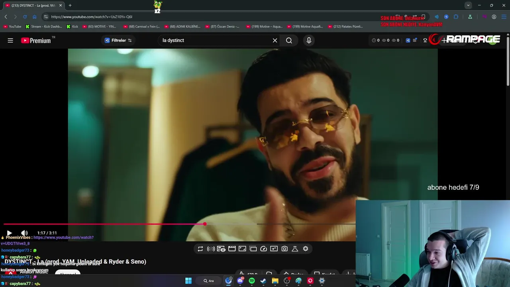This screenshot has width=510, height=287.
Task: Click the red progress bar playhead
Action: coord(205,224)
